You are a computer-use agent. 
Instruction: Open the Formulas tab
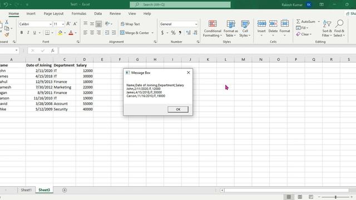coord(79,13)
